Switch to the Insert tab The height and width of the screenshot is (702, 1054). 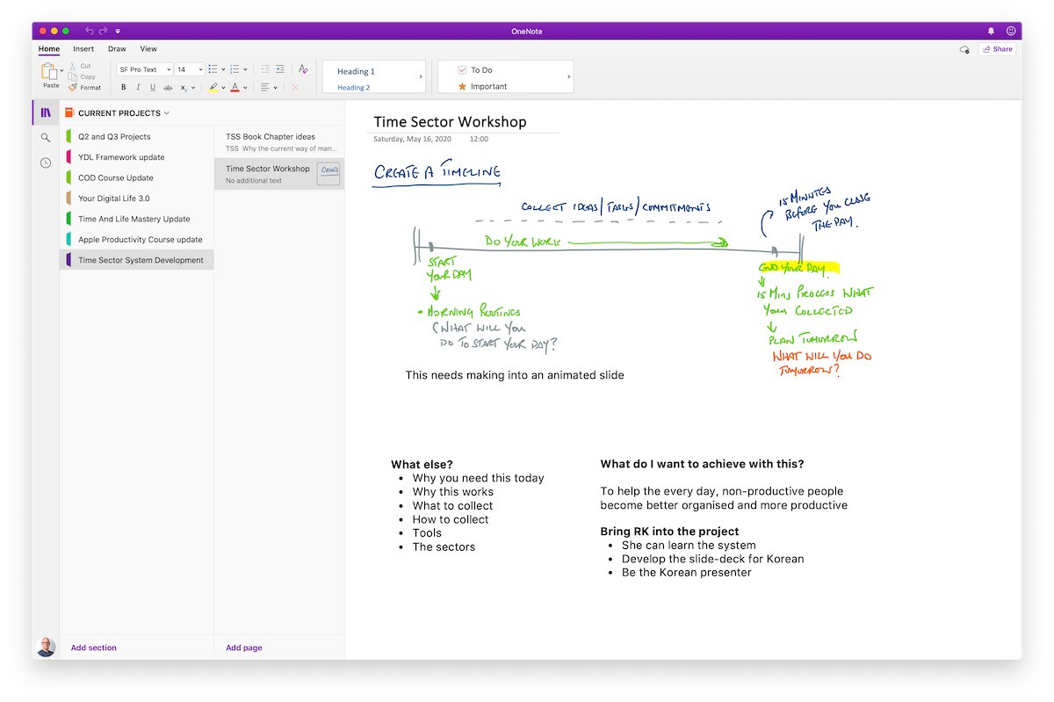tap(83, 49)
